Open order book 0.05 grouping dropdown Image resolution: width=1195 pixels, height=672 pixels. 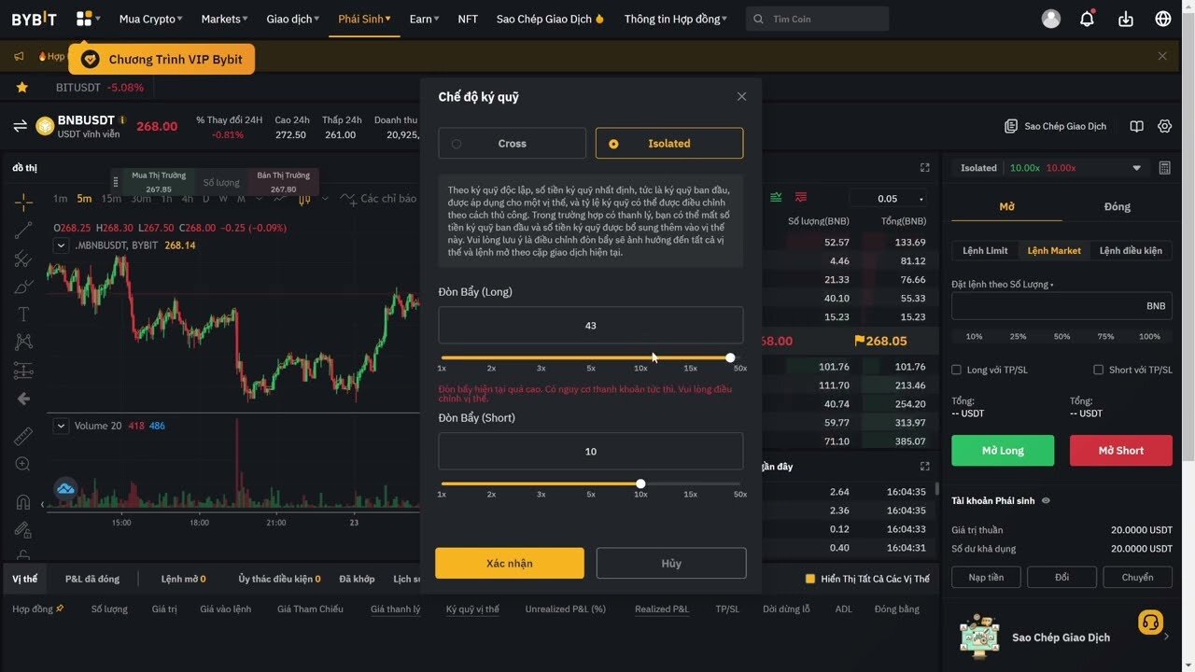point(889,198)
